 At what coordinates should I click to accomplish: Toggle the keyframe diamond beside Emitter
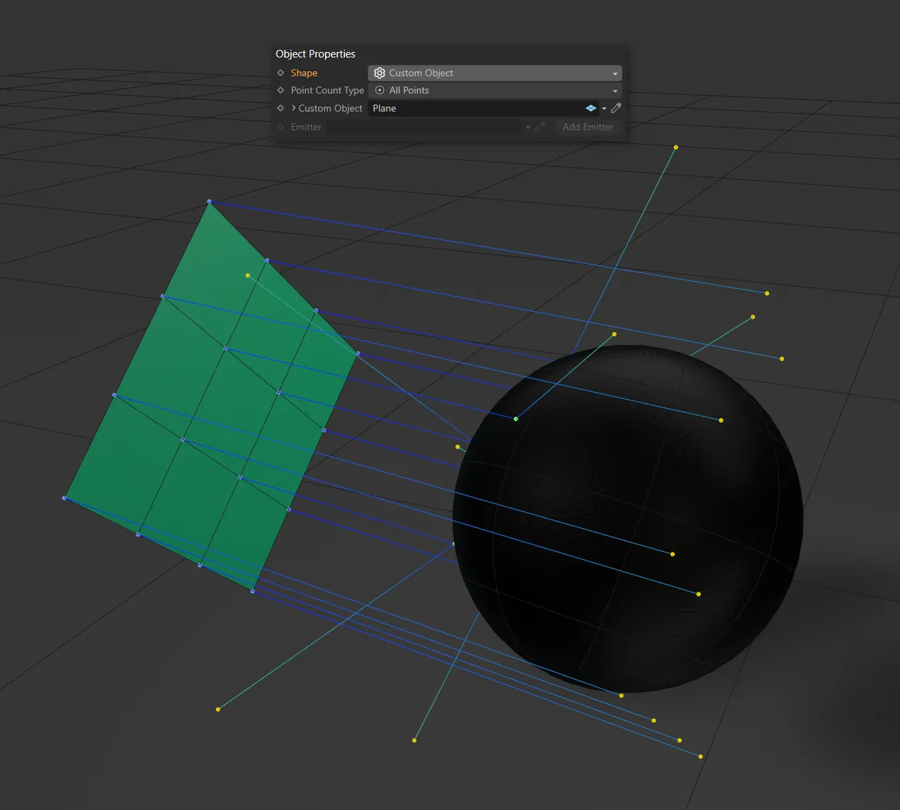click(x=280, y=127)
